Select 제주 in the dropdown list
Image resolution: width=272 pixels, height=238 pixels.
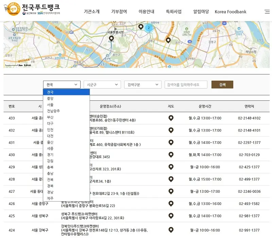(x=66, y=198)
